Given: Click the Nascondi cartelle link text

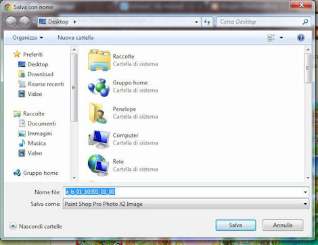Looking at the screenshot, I should (x=41, y=226).
